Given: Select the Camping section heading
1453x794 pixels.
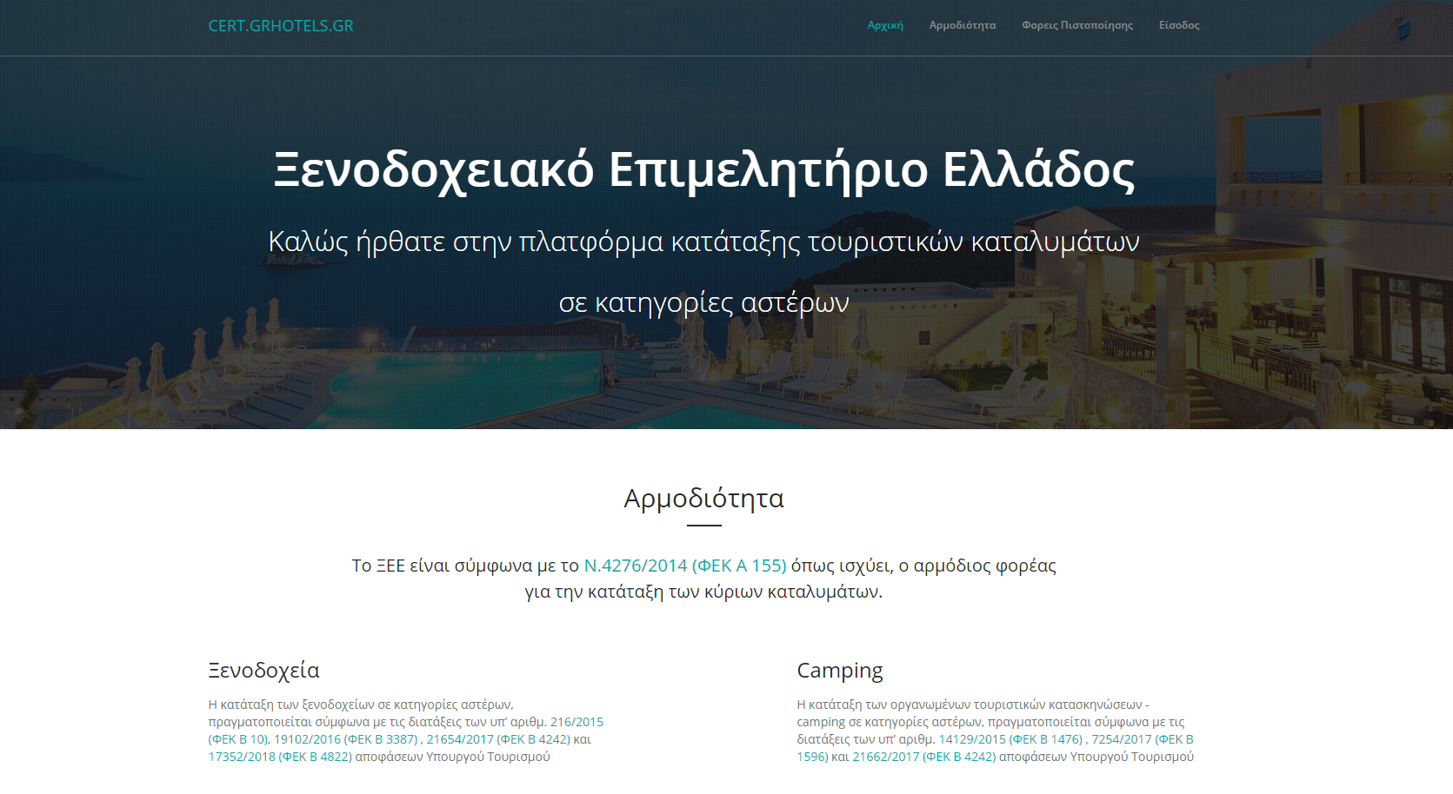Looking at the screenshot, I should coord(839,670).
